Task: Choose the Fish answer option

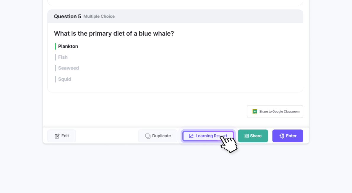Action: [x=63, y=57]
